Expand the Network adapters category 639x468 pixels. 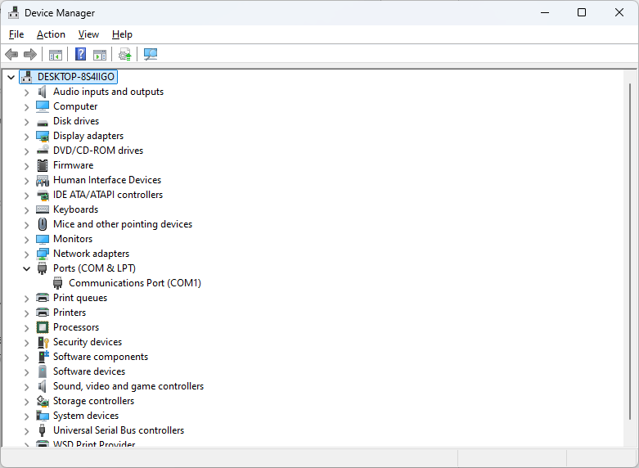tap(26, 254)
